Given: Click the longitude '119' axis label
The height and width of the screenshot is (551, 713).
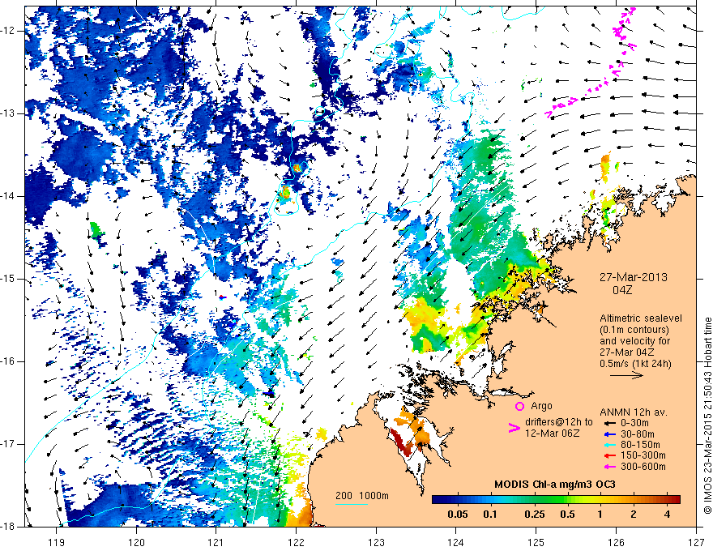Looking at the screenshot, I should [x=57, y=542].
